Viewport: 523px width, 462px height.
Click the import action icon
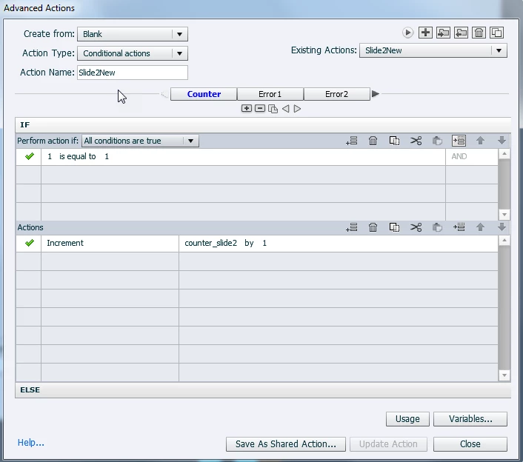tap(443, 33)
